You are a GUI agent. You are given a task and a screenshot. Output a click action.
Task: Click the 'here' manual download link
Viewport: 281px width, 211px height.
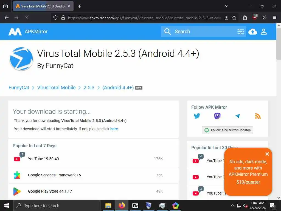click(x=114, y=129)
